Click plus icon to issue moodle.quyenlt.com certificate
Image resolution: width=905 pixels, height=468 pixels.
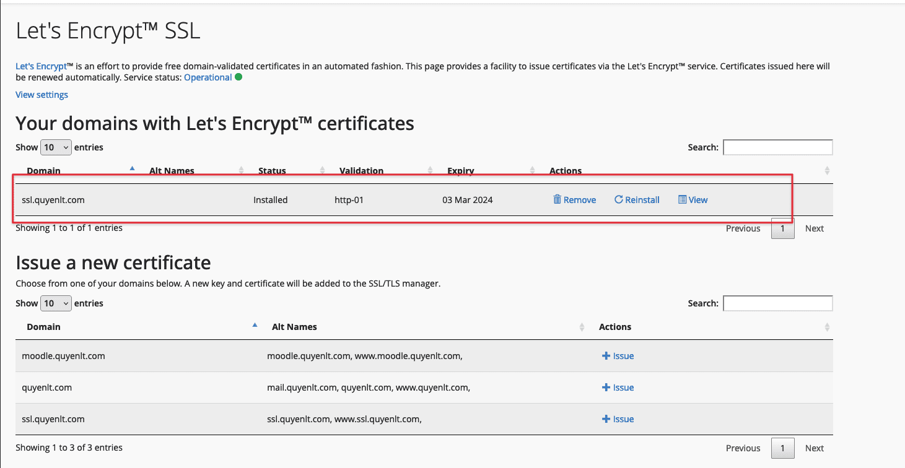(x=606, y=356)
